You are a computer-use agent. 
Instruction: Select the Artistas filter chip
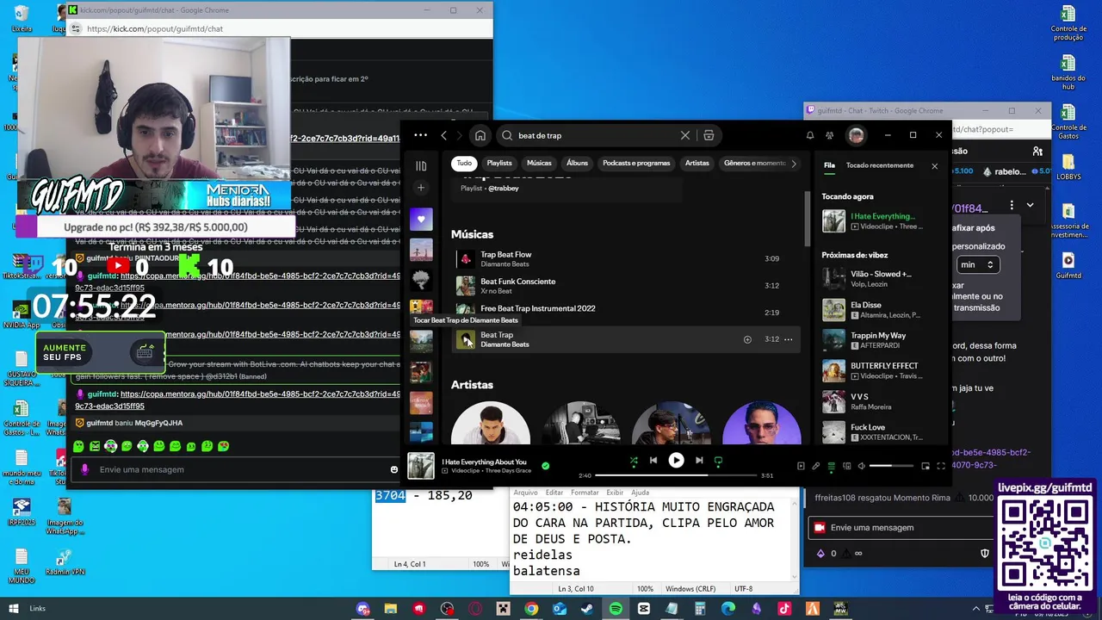[697, 163]
